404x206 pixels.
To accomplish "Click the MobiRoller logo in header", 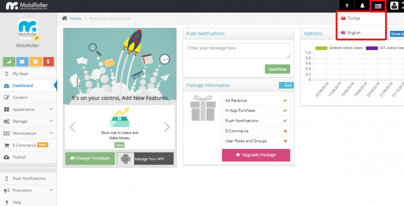I will pos(27,6).
